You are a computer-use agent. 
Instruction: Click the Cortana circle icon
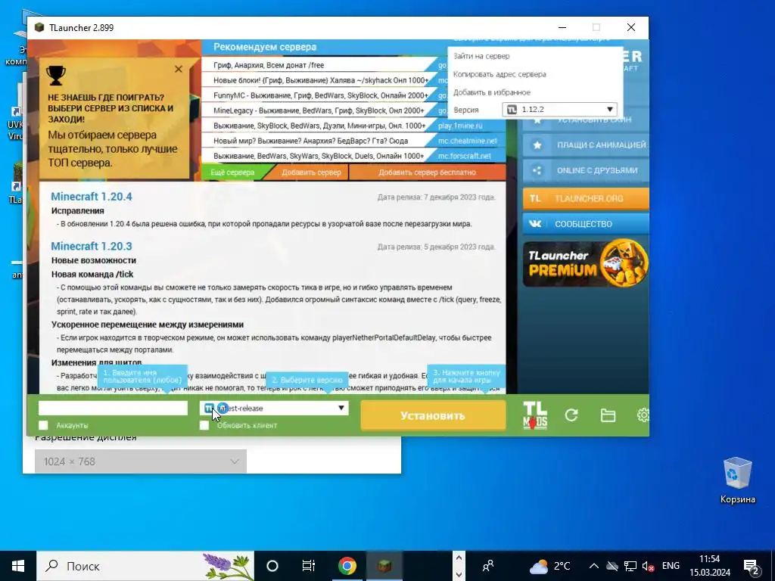(272, 566)
